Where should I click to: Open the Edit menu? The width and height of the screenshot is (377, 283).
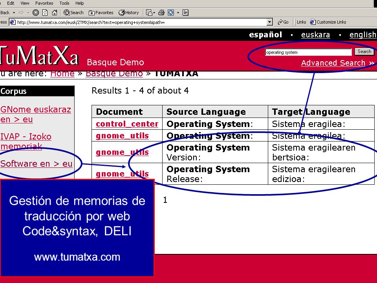pos(11,3)
